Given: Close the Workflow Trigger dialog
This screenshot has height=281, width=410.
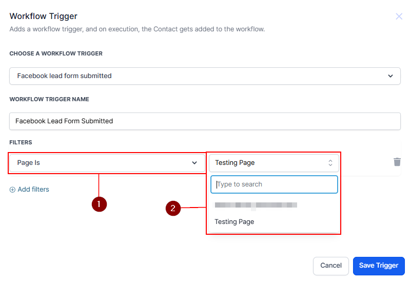Looking at the screenshot, I should (399, 16).
